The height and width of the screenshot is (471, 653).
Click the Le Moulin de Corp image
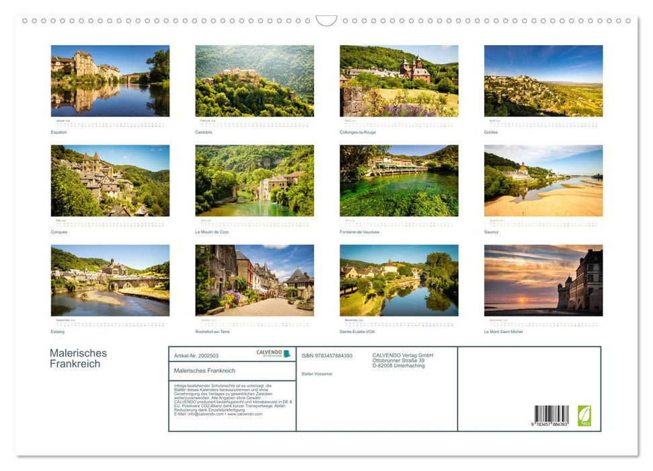(254, 180)
